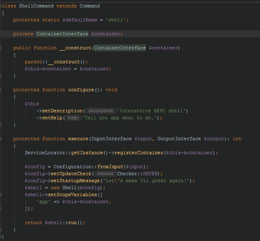Click the $container constructor parameter
Viewport: 260px width, 241px height.
point(163,48)
